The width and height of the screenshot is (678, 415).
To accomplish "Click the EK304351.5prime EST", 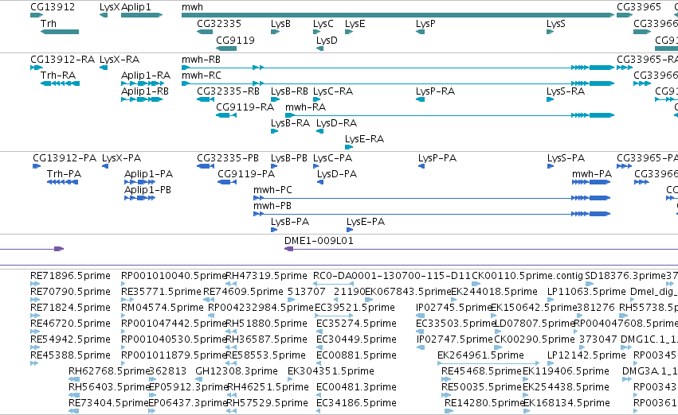I will 292,379.
